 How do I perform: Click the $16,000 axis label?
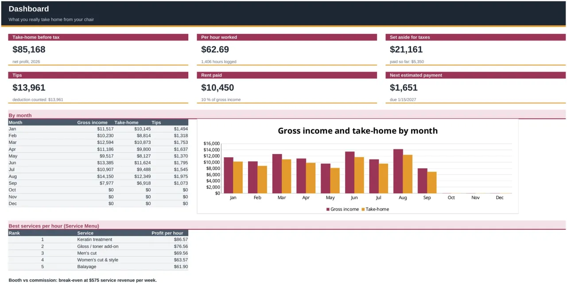tap(211, 144)
